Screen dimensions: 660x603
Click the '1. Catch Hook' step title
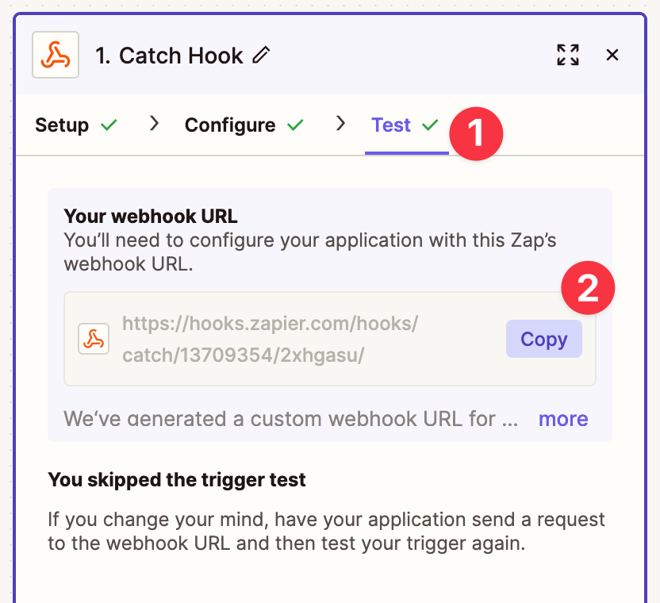(x=169, y=56)
